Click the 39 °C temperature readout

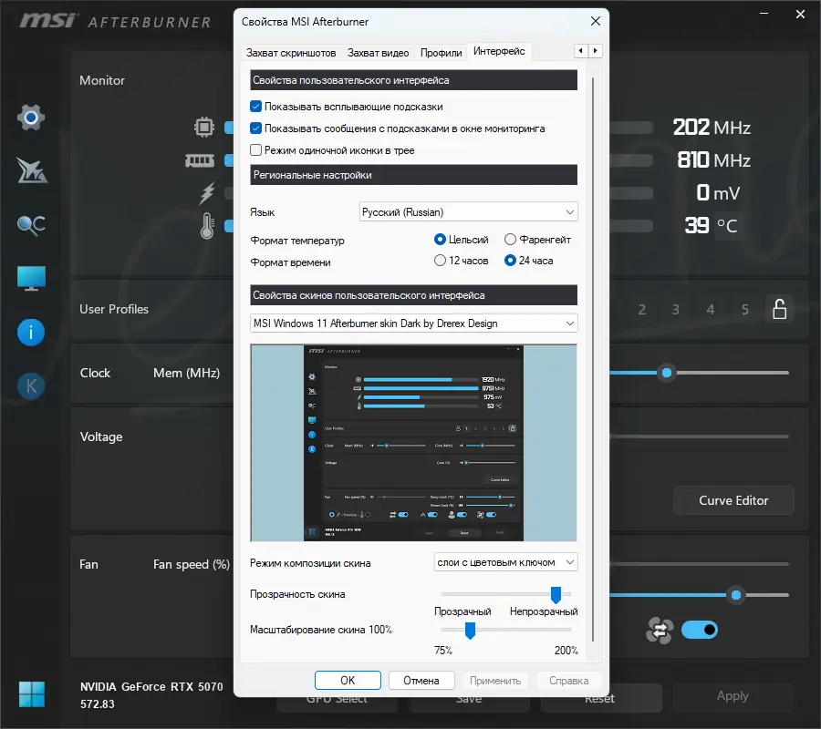(711, 225)
